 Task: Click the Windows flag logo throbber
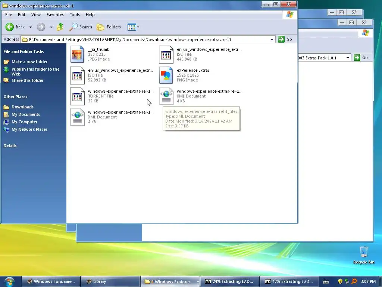pyautogui.click(x=289, y=15)
